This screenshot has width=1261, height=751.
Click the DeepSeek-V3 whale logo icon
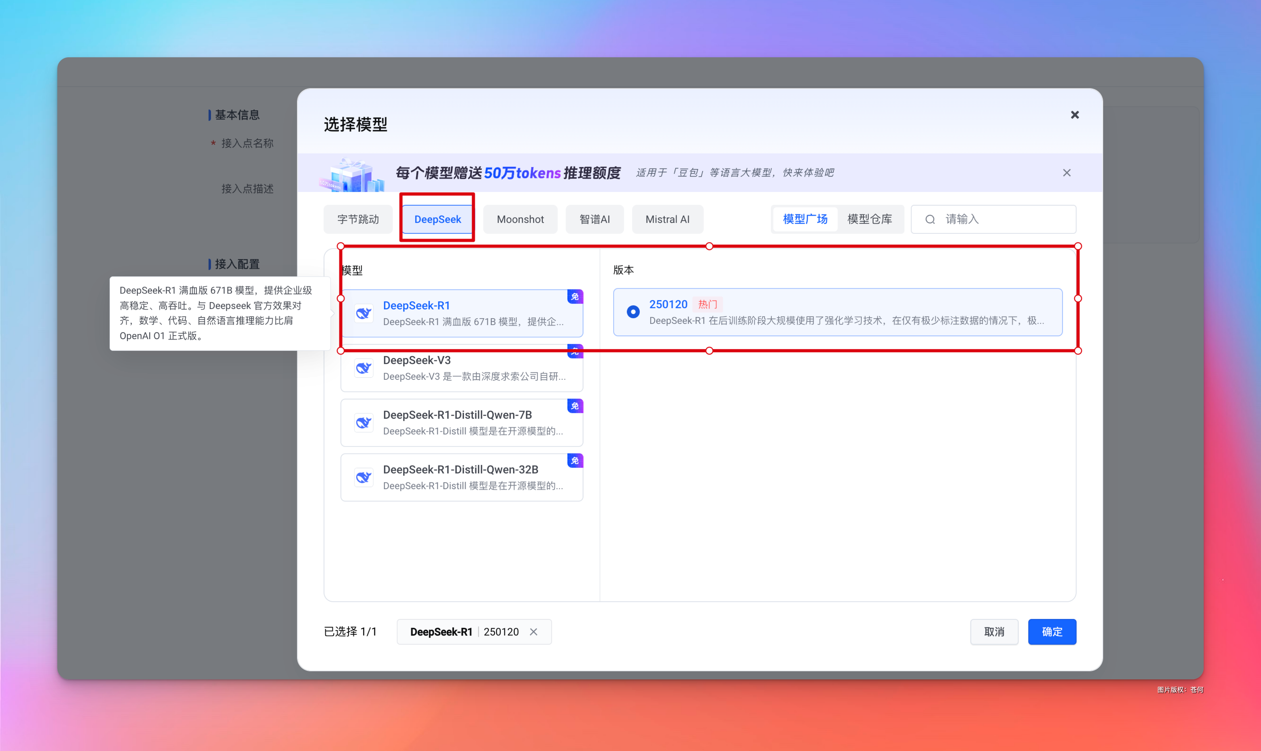tap(363, 368)
